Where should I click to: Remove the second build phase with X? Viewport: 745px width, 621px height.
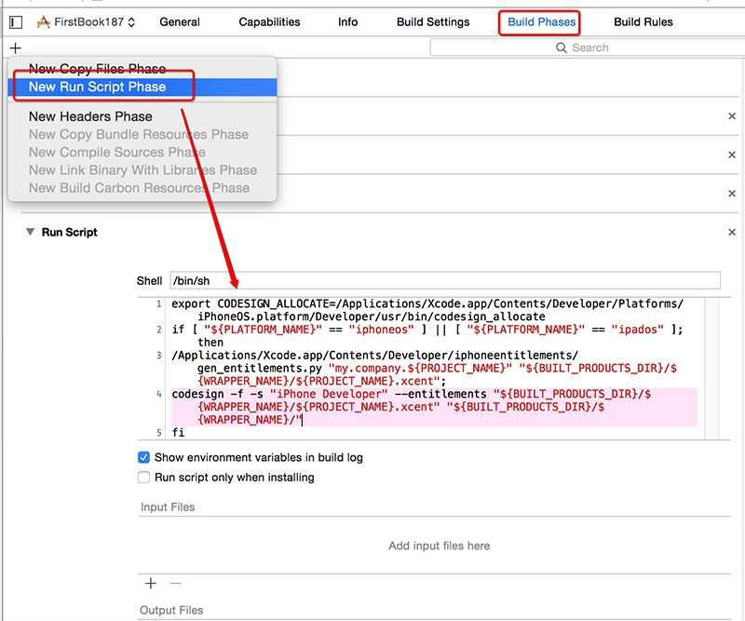[x=732, y=155]
